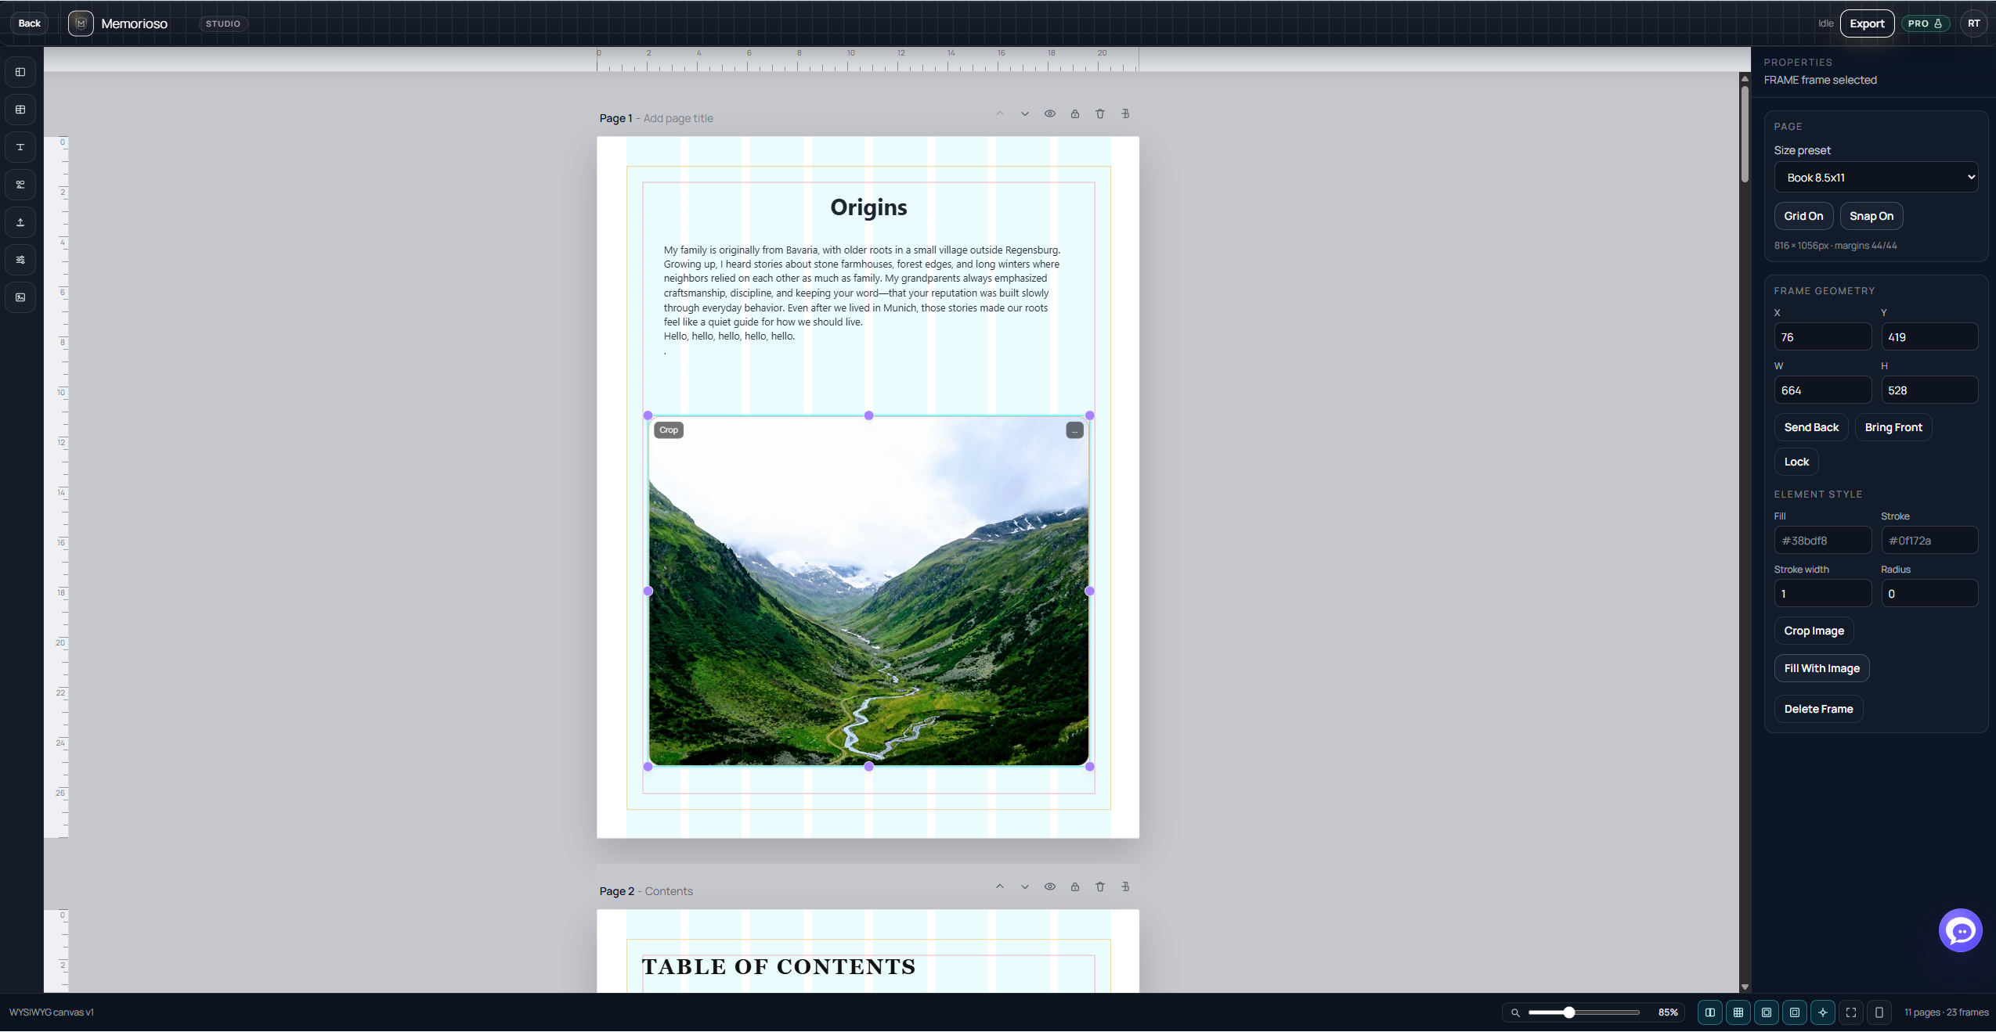Open the adjustments sliders icon in the sidebar
The image size is (1996, 1032).
tap(20, 260)
